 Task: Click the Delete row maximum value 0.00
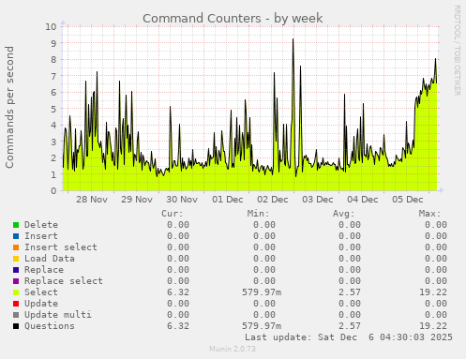(436, 225)
